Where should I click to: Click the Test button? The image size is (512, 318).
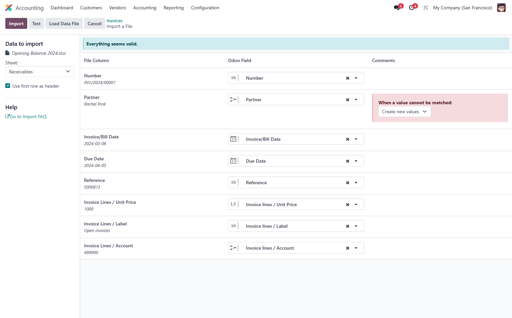[36, 24]
